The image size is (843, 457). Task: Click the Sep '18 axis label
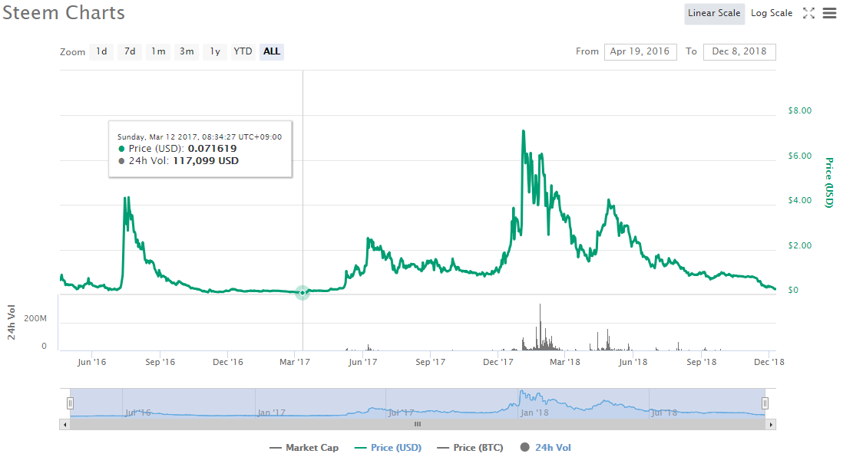tap(702, 362)
